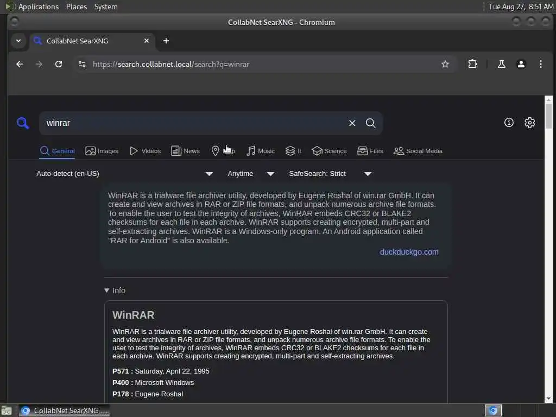
Task: Bookmark this page with star icon
Action: coord(445,64)
